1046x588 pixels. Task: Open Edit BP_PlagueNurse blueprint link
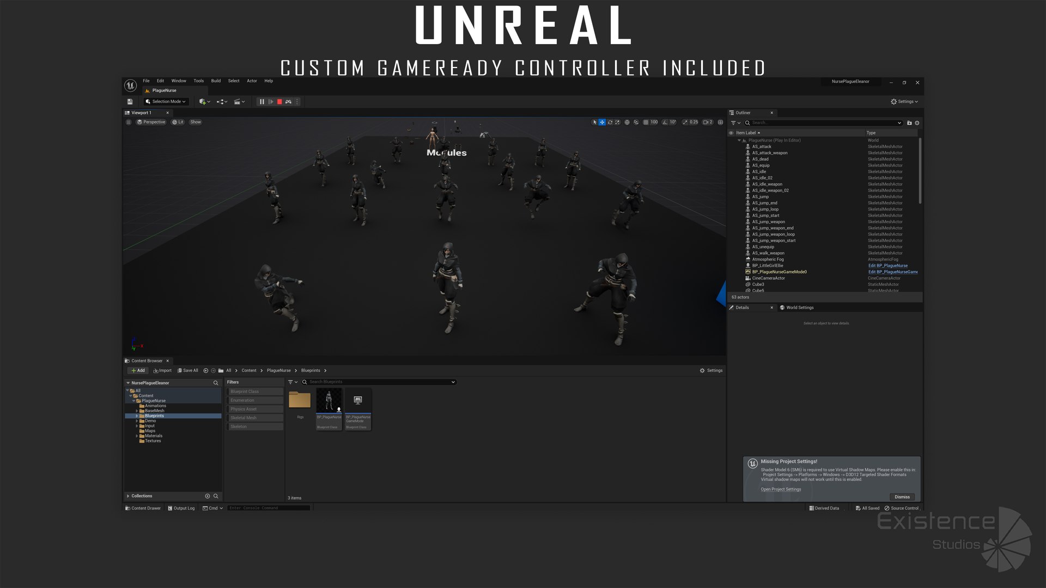pos(888,266)
